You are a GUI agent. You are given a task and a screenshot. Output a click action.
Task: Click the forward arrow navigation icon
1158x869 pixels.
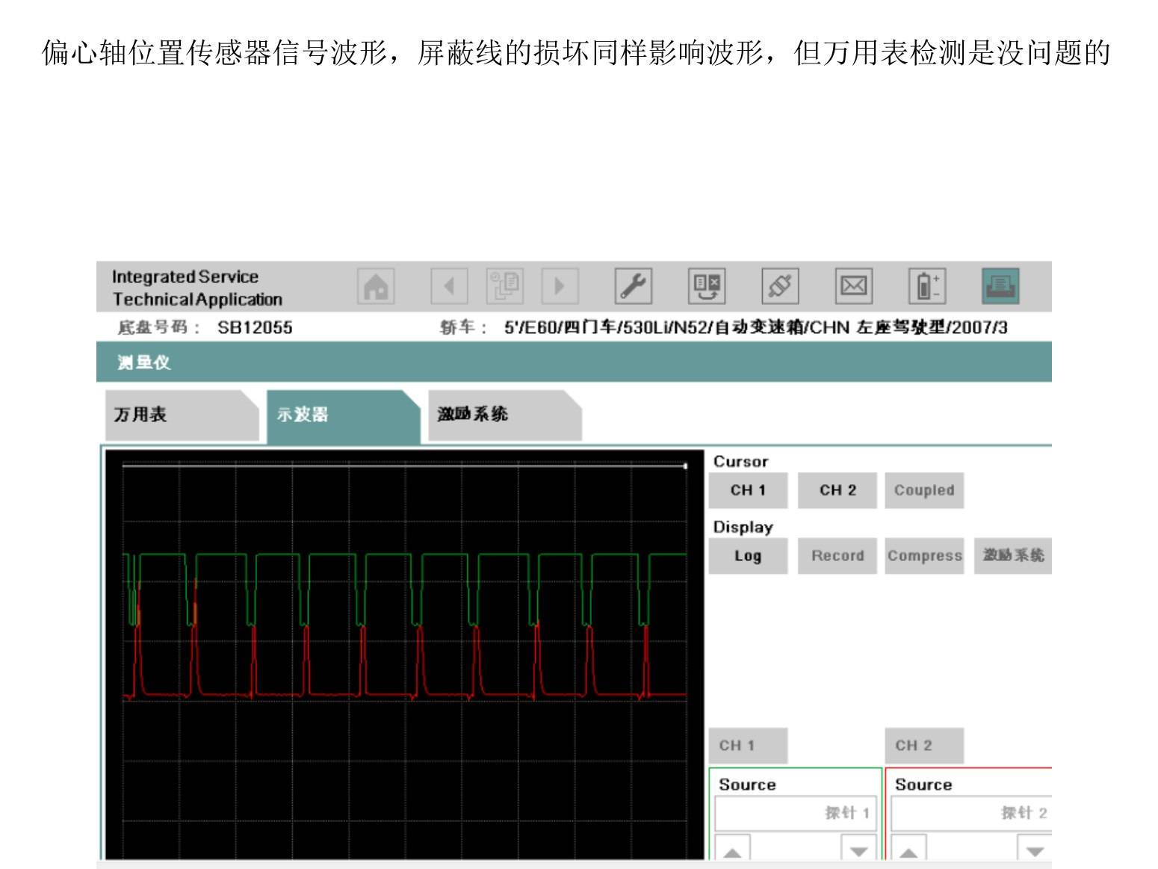click(560, 286)
